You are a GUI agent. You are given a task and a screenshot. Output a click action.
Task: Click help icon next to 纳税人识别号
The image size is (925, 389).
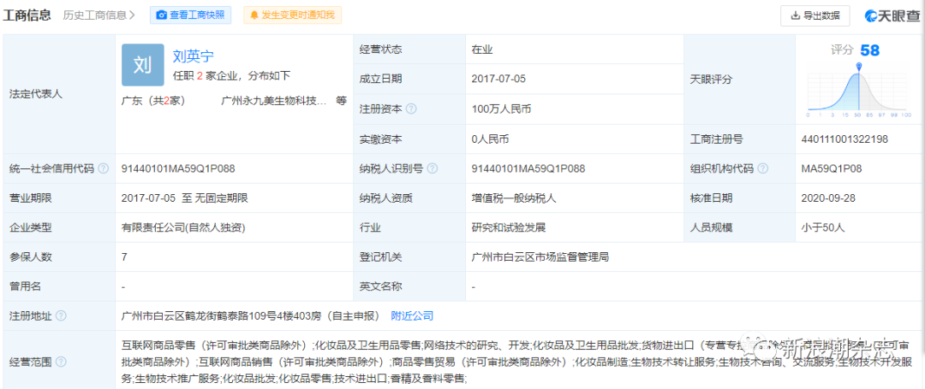[x=433, y=168]
